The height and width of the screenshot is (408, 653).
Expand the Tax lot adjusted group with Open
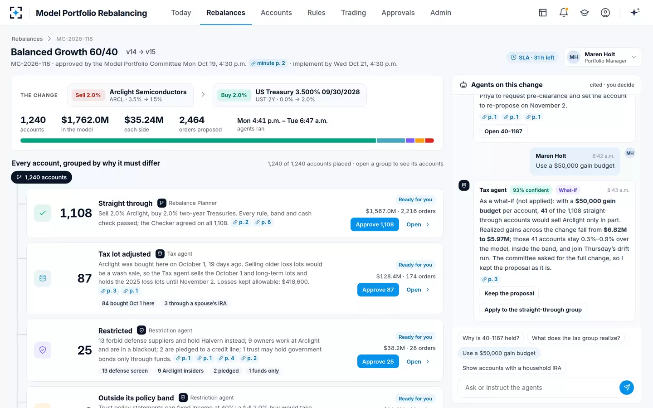[x=418, y=290]
